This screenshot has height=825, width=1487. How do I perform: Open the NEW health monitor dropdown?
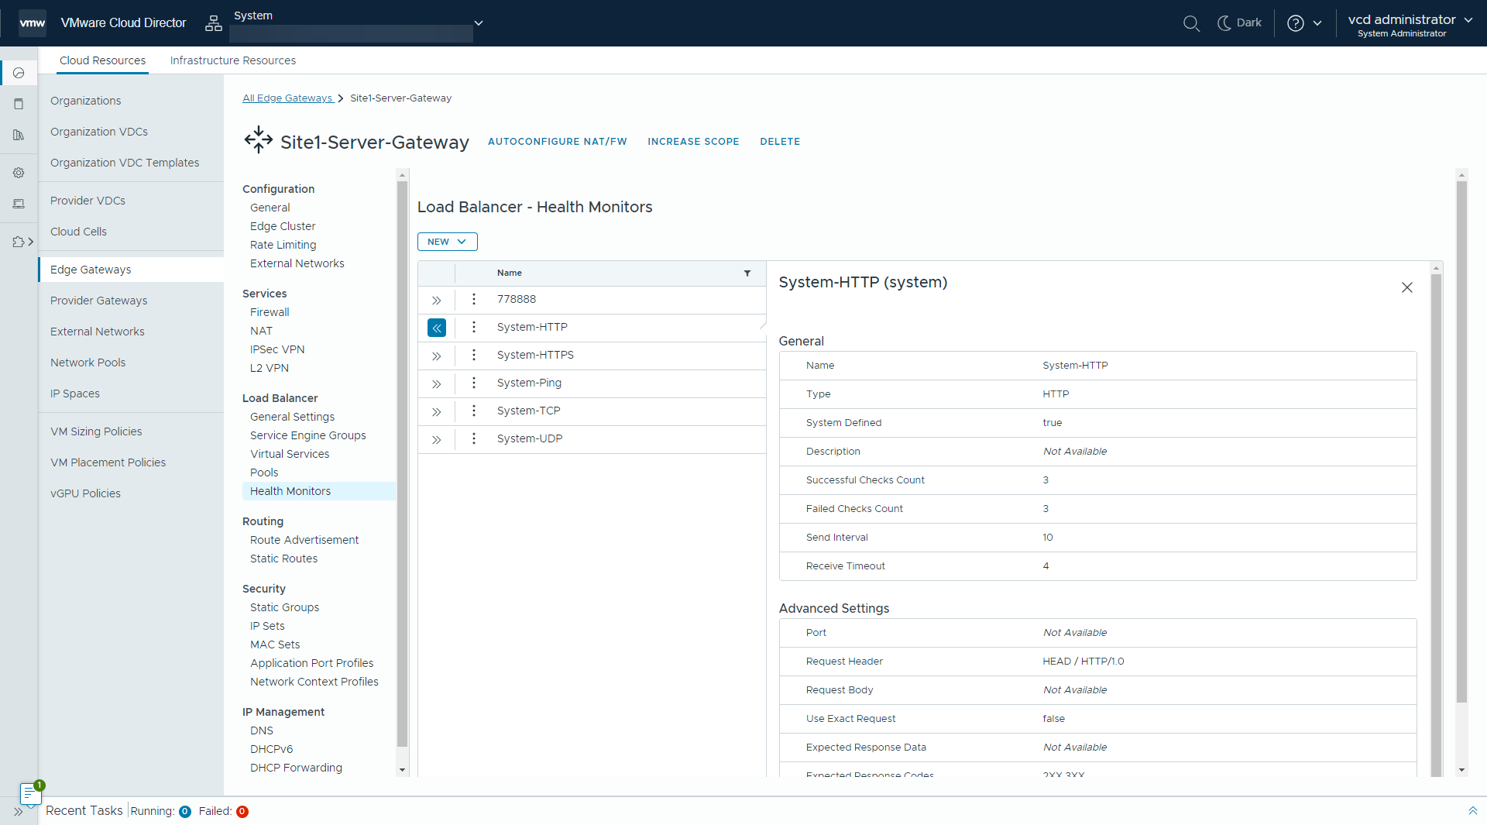447,242
